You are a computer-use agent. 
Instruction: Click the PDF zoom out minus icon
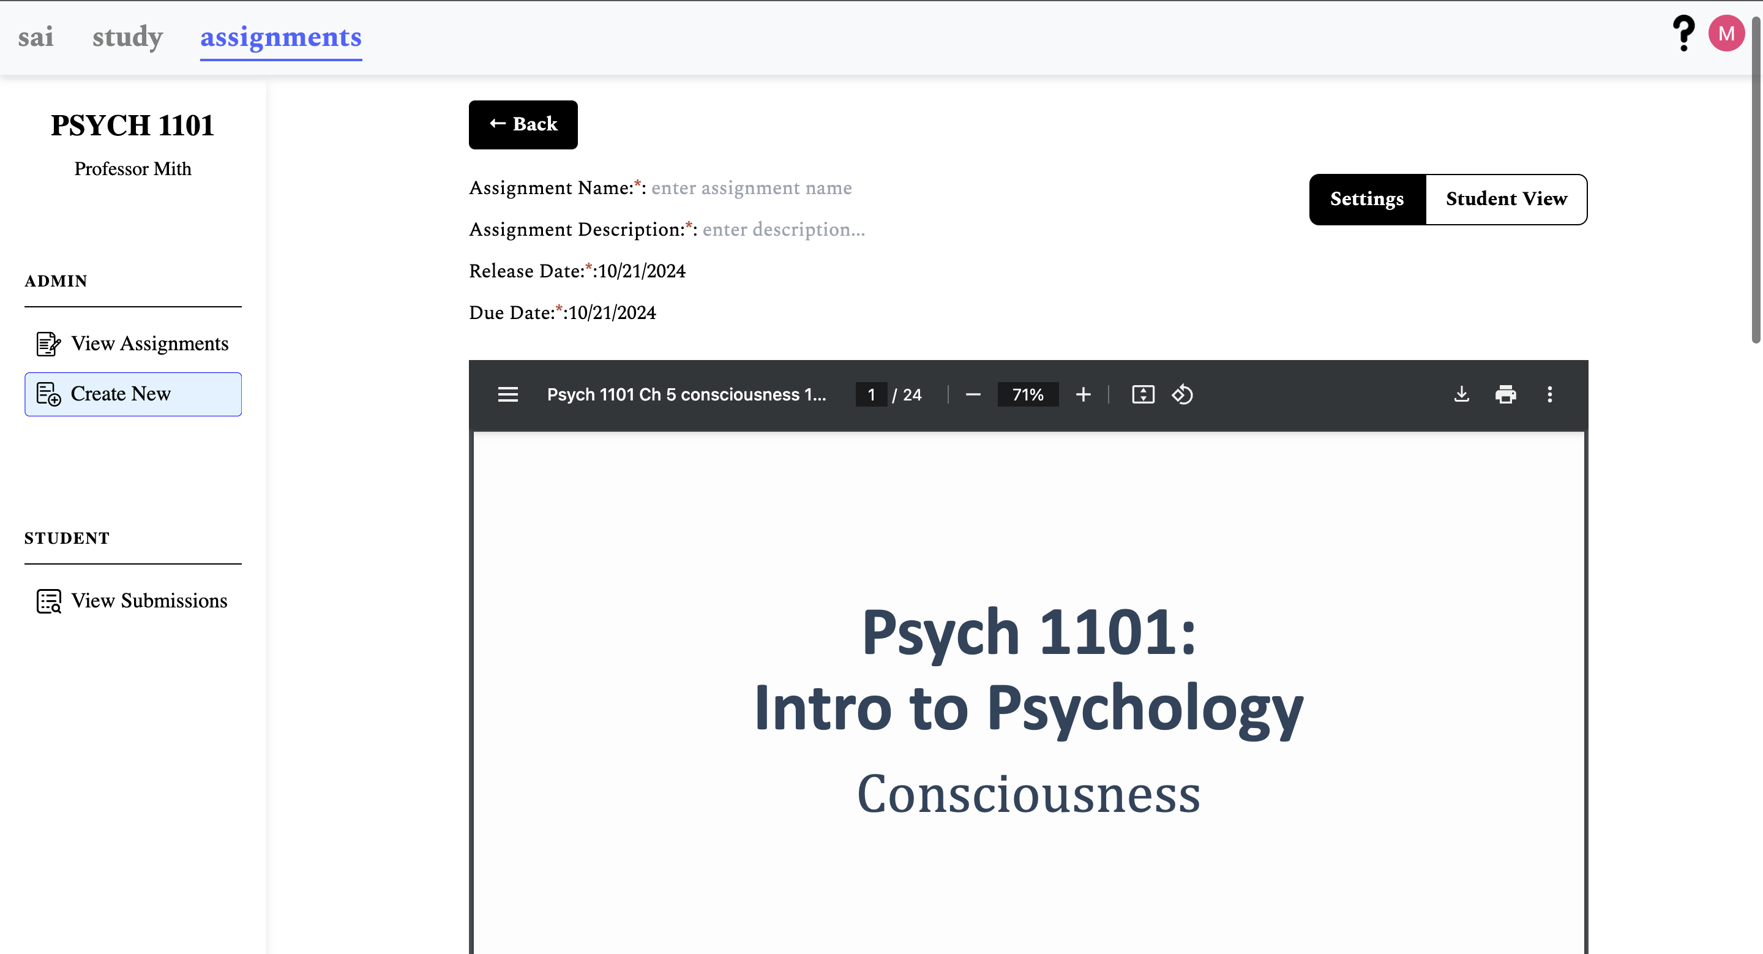tap(973, 395)
